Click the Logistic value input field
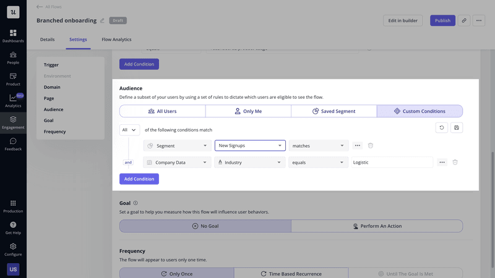Viewport: 495px width, 278px height. coord(392,162)
